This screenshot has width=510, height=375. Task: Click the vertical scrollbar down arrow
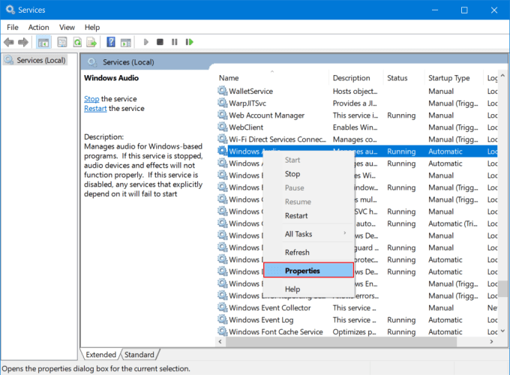(x=502, y=331)
